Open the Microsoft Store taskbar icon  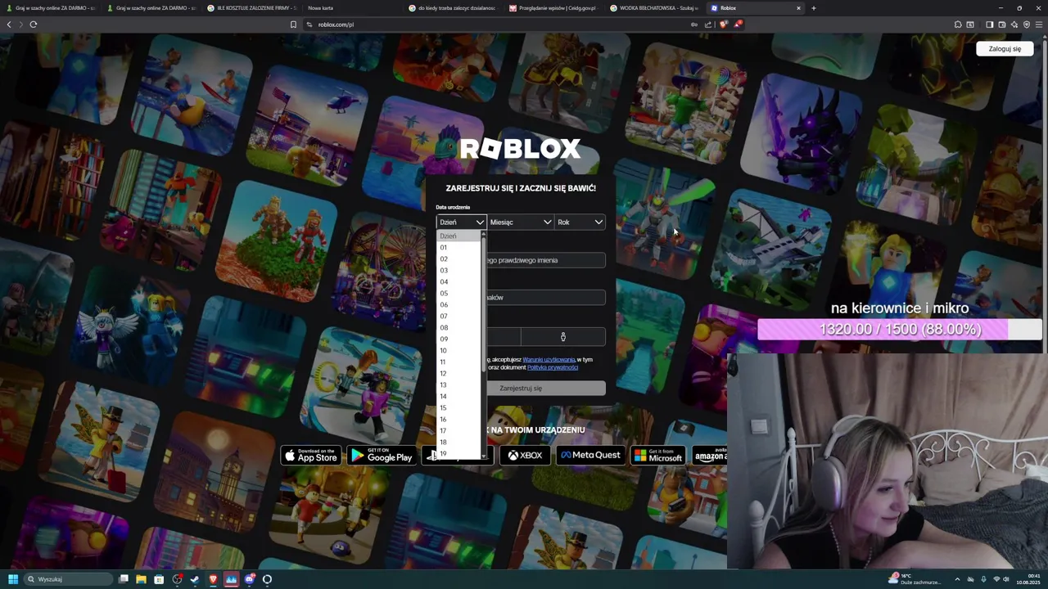tap(159, 579)
